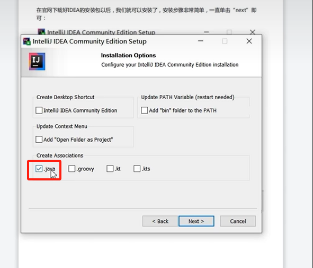This screenshot has width=313, height=268.
Task: Uncheck the .java file association
Action: tap(39, 169)
